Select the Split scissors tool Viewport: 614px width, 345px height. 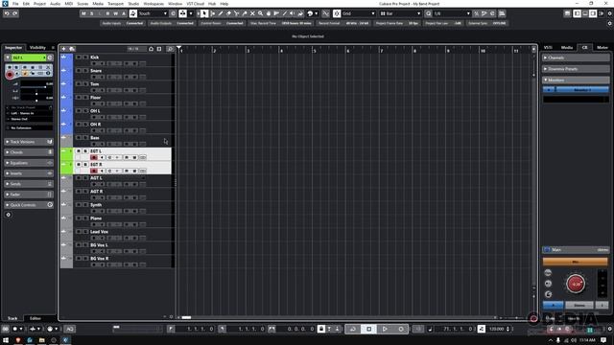point(237,13)
